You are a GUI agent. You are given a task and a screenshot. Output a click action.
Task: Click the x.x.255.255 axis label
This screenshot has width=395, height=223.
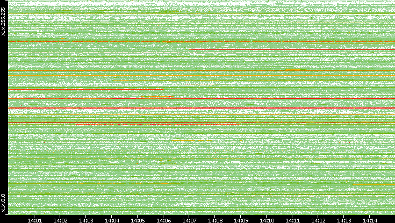click(x=3, y=21)
